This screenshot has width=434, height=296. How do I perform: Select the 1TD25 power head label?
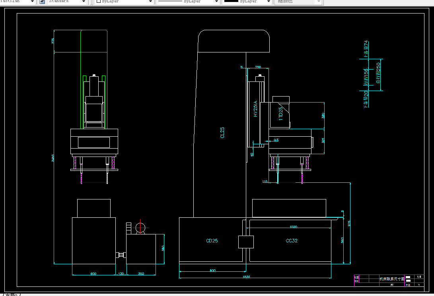click(x=281, y=114)
